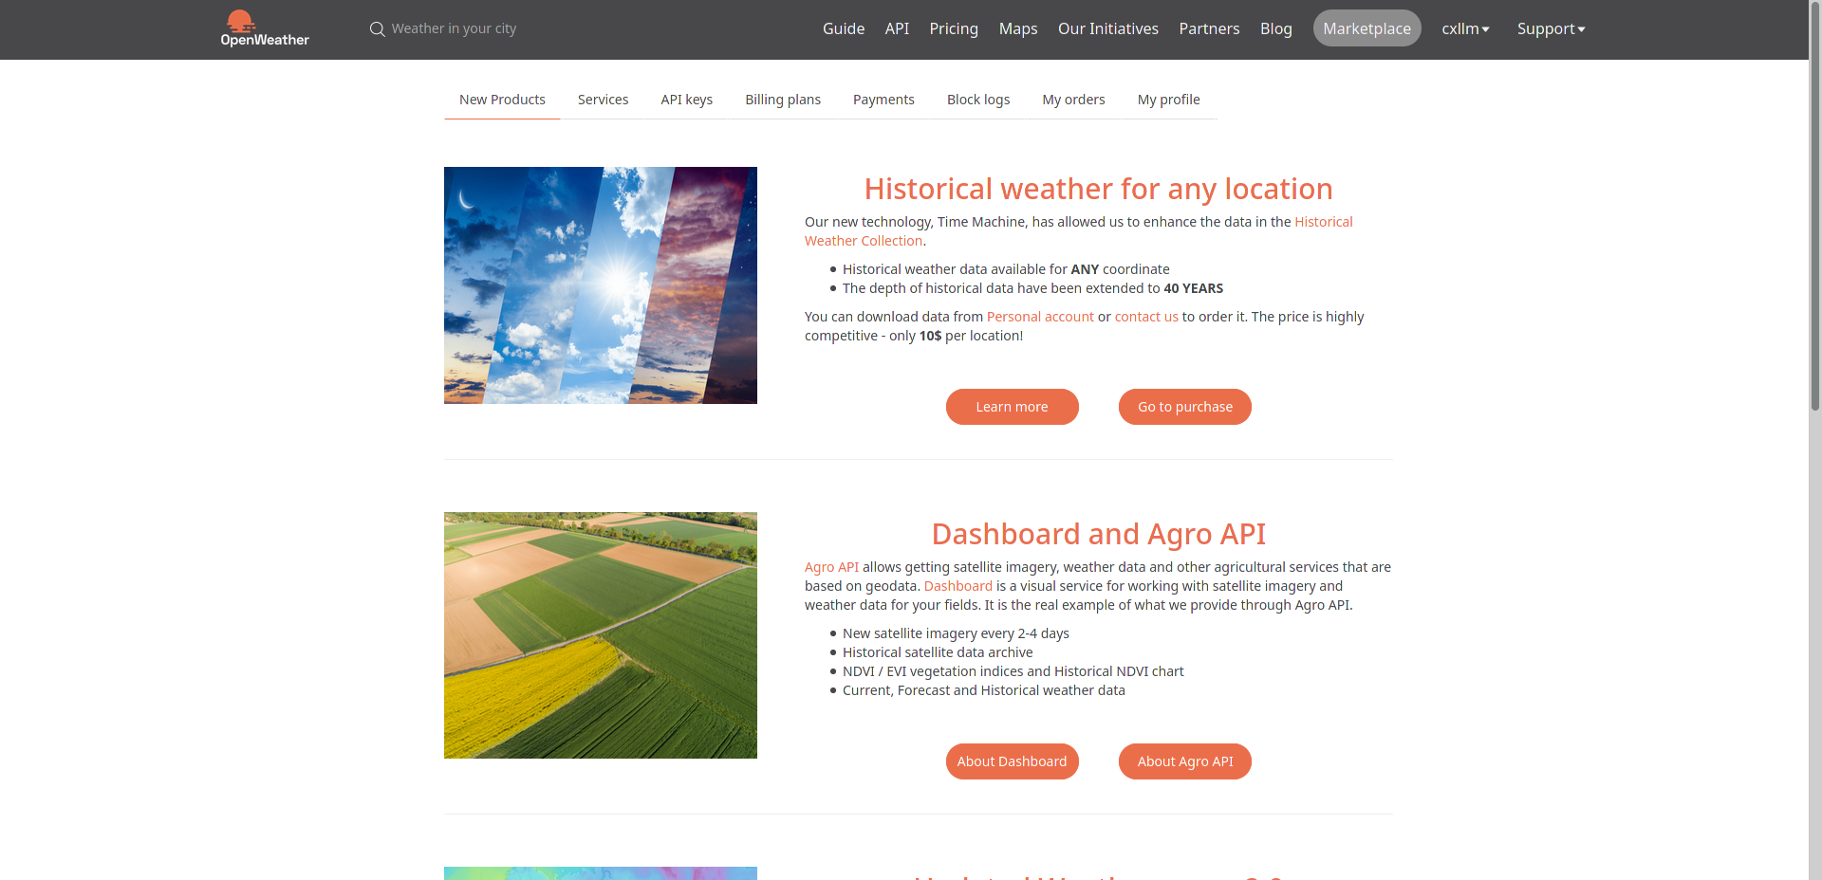
Task: Click the About Dashboard button
Action: 1012,761
